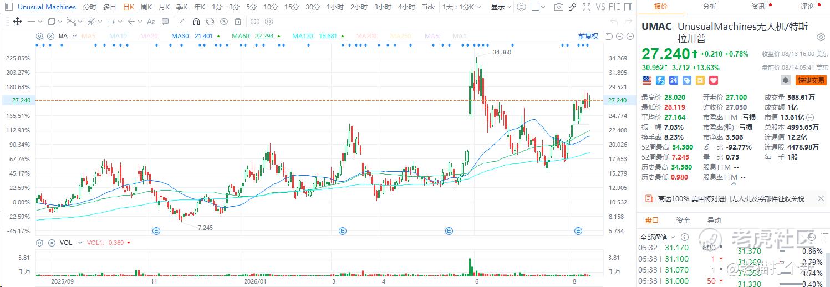
Task: Expand the wave tool dropdown arrow
Action: click(80, 22)
